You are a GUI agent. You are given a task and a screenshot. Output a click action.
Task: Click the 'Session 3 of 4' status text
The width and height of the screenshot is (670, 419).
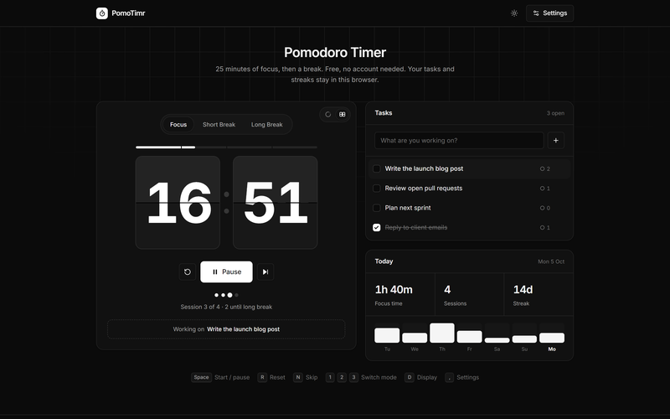click(x=226, y=307)
